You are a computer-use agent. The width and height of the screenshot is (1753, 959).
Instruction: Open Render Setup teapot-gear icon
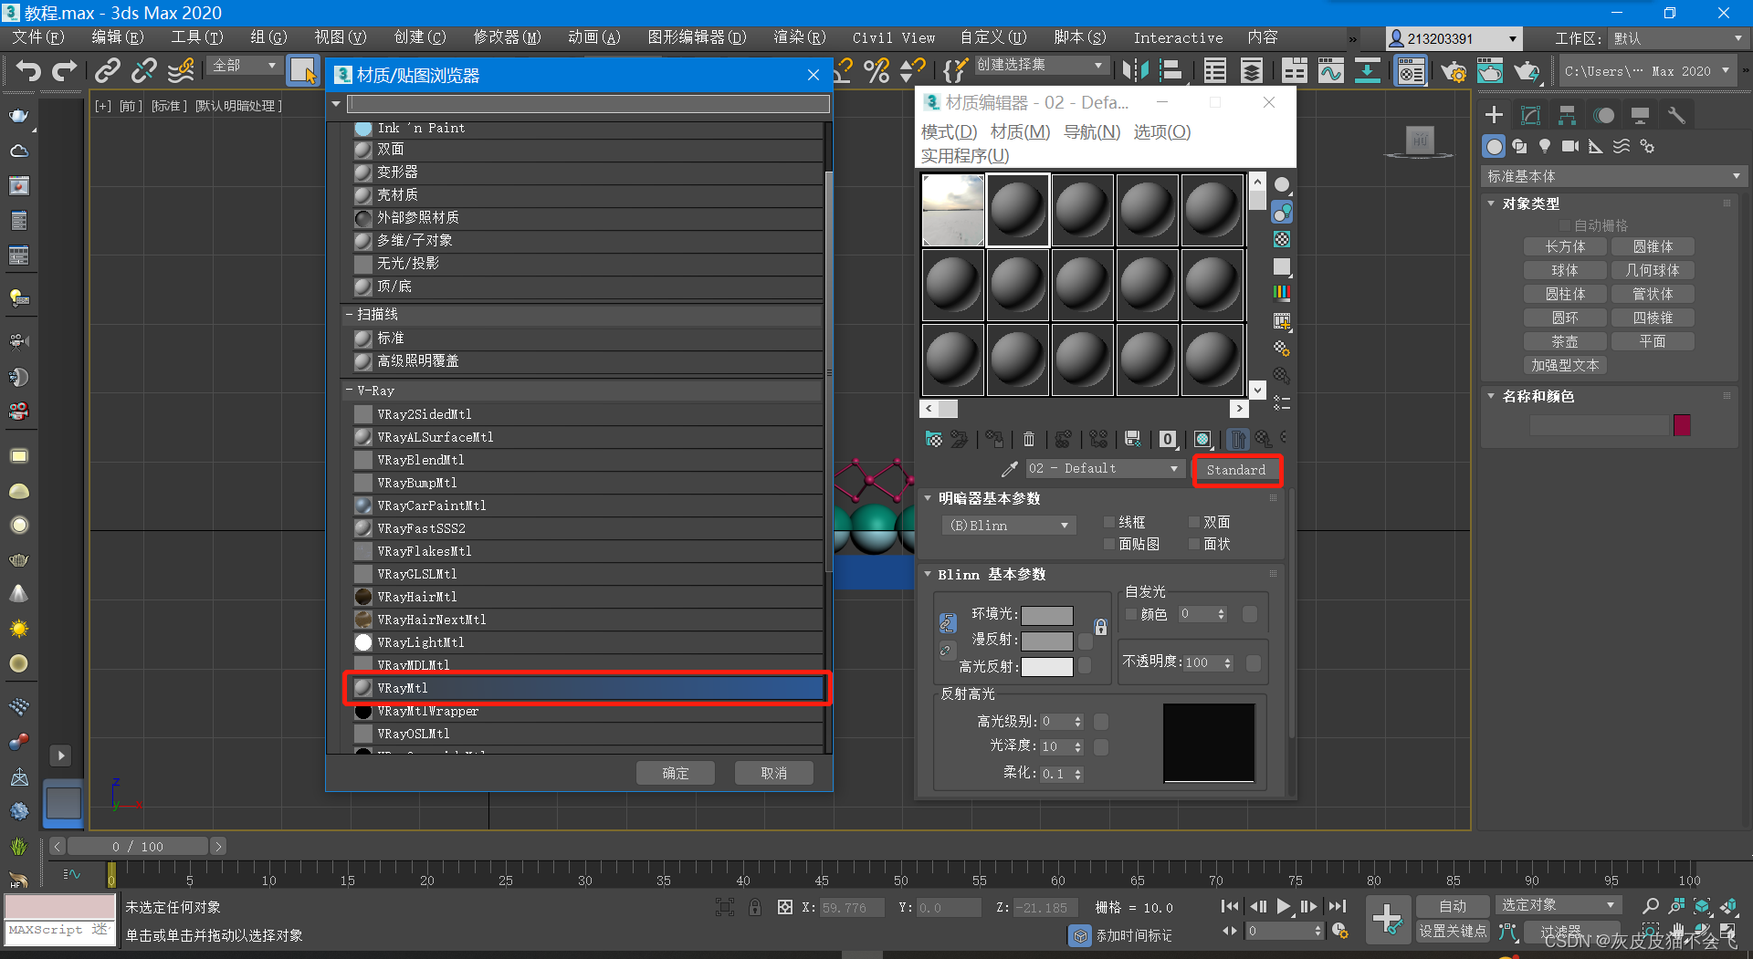(x=1454, y=70)
